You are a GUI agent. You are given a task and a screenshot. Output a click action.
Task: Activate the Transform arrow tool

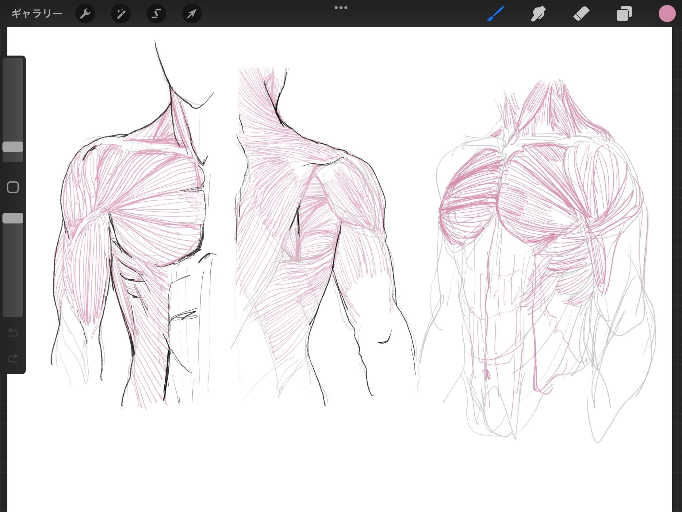pyautogui.click(x=192, y=14)
